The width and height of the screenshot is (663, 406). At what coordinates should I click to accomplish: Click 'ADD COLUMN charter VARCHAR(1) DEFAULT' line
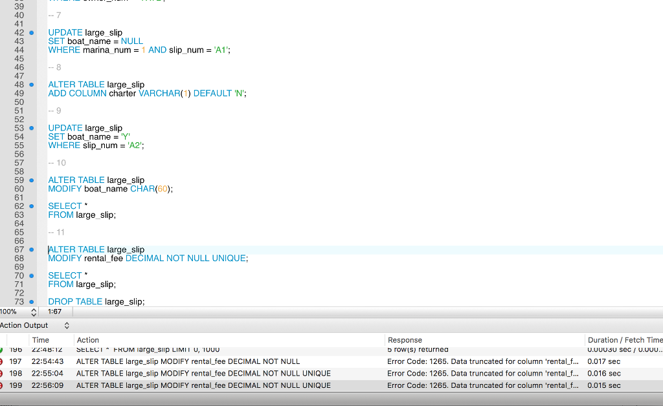[x=147, y=93]
